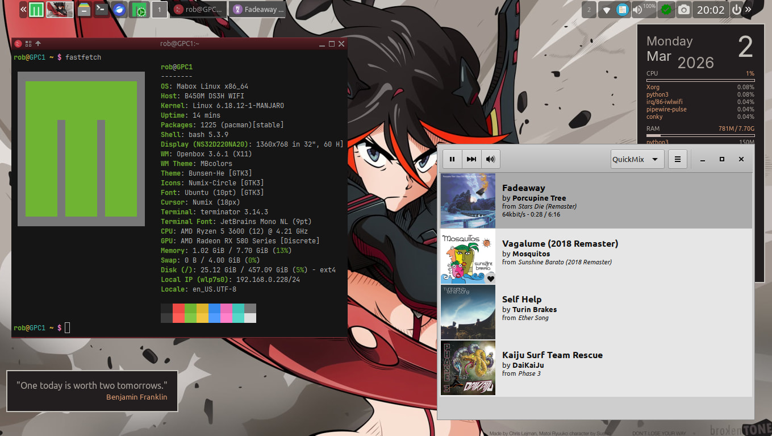Screen dimensions: 772x436
Task: Click the Fadeaway album art thumbnail
Action: pos(468,201)
